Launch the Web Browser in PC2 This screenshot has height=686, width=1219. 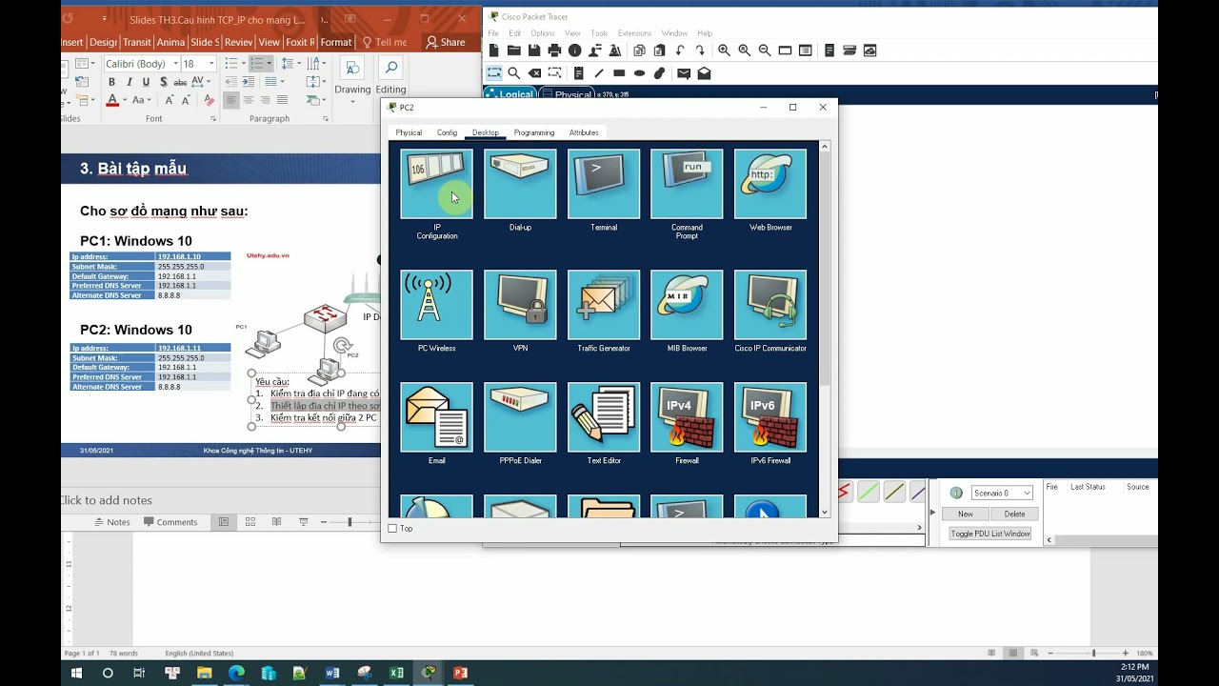tap(770, 184)
